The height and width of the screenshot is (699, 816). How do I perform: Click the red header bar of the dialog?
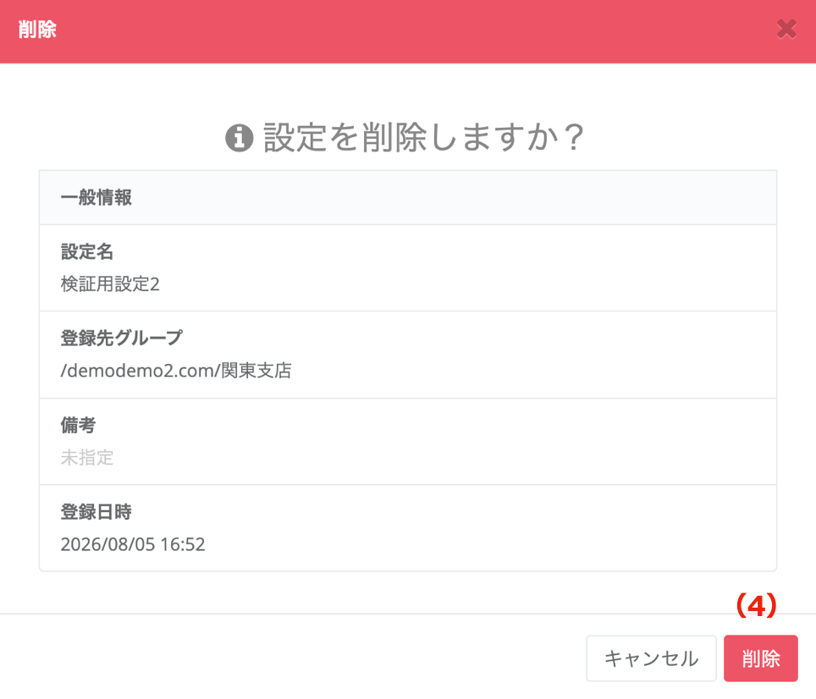[408, 31]
